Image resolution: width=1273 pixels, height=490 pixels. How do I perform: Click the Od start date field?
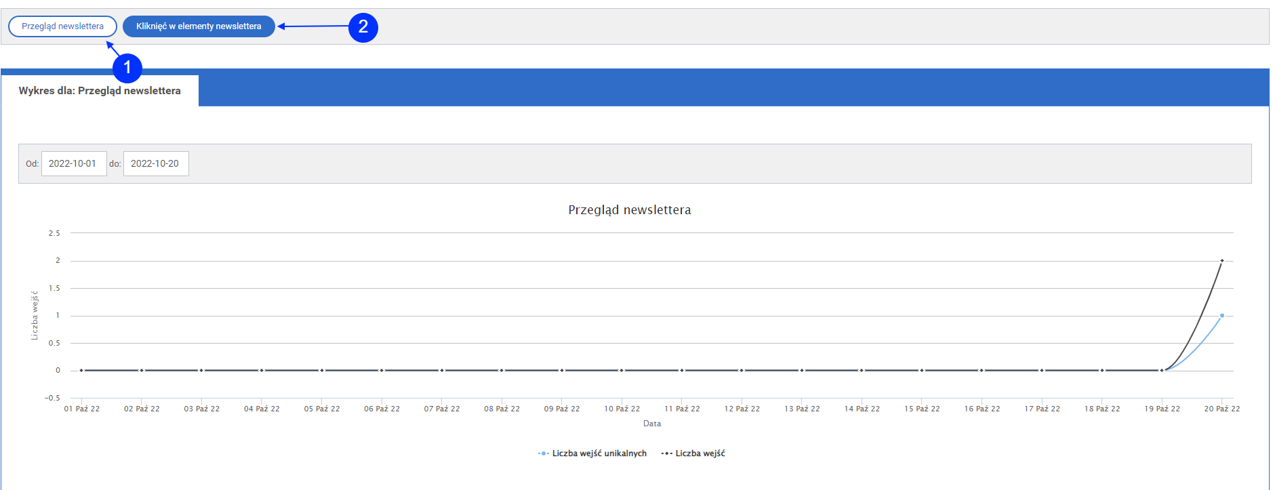74,163
